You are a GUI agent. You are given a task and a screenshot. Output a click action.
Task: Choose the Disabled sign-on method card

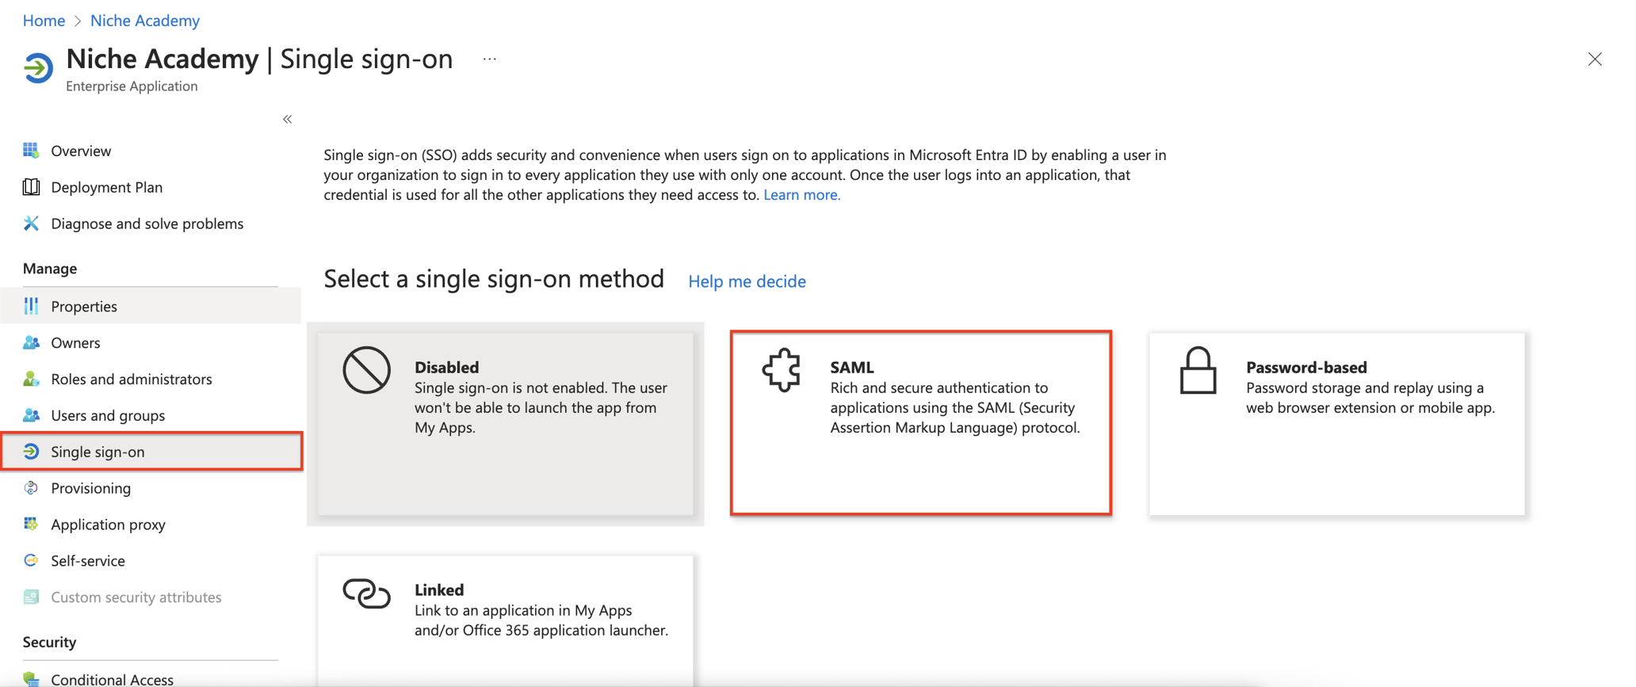[506, 423]
